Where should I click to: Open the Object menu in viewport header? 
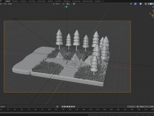10,4
